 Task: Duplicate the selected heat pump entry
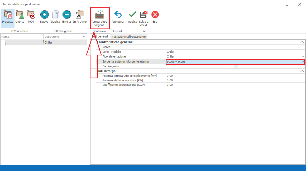pyautogui.click(x=55, y=17)
